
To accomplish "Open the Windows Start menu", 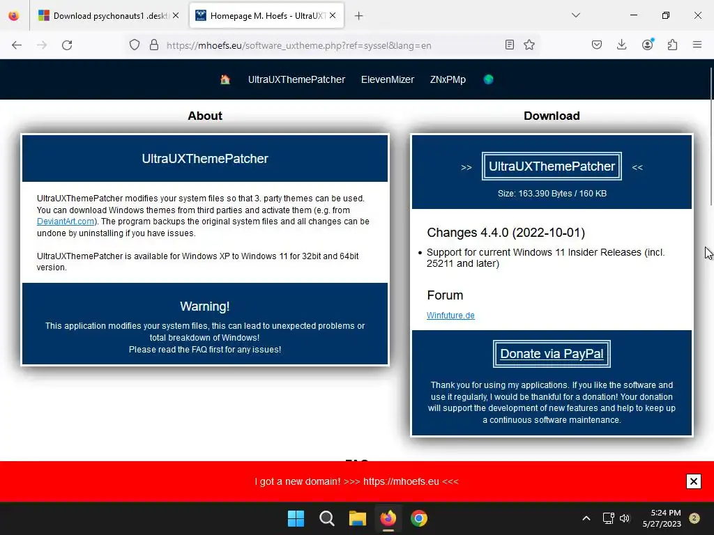I will (296, 518).
